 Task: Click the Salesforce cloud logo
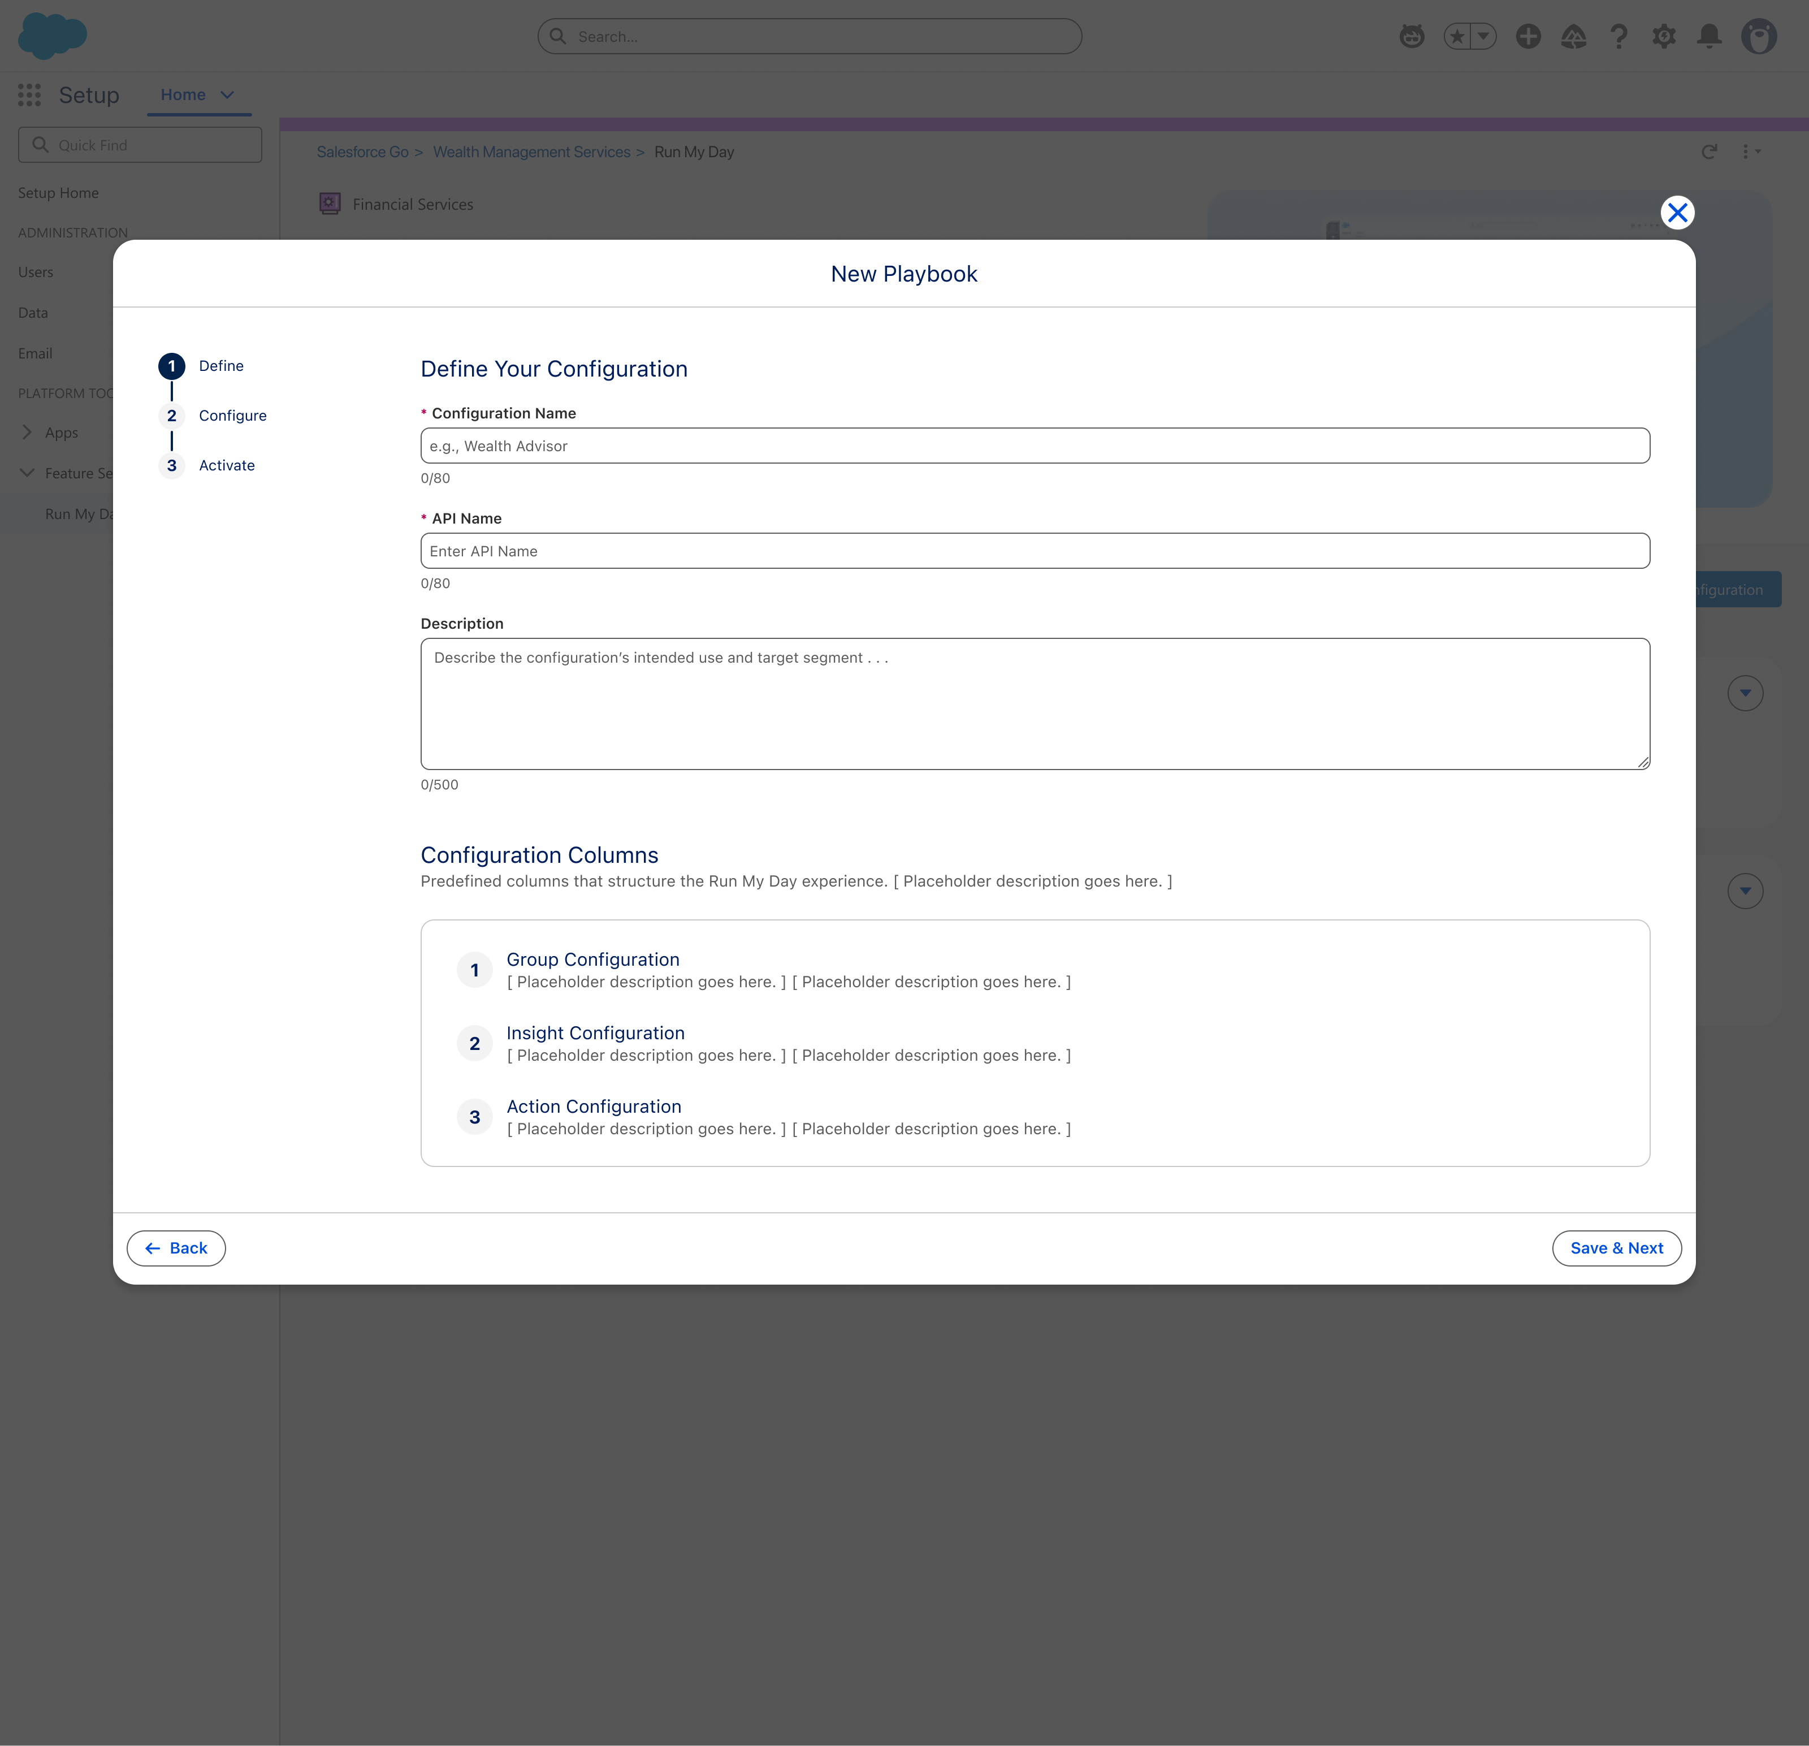(x=53, y=36)
